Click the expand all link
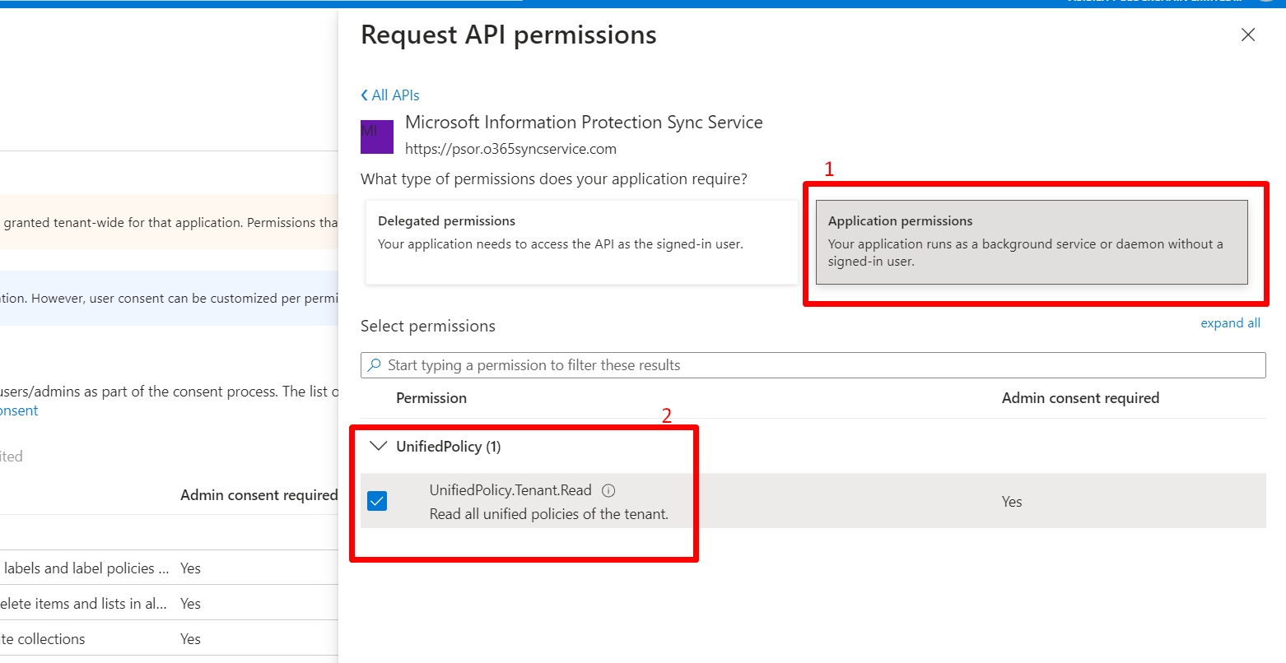Image resolution: width=1286 pixels, height=663 pixels. tap(1230, 323)
